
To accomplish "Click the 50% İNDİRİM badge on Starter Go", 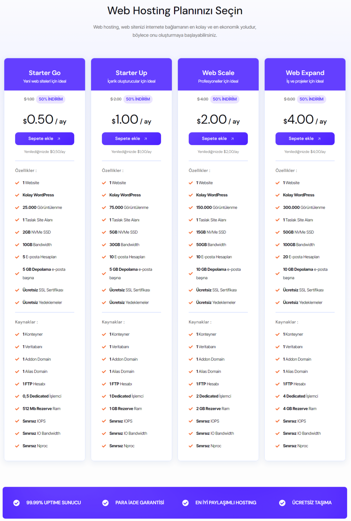I will click(51, 99).
